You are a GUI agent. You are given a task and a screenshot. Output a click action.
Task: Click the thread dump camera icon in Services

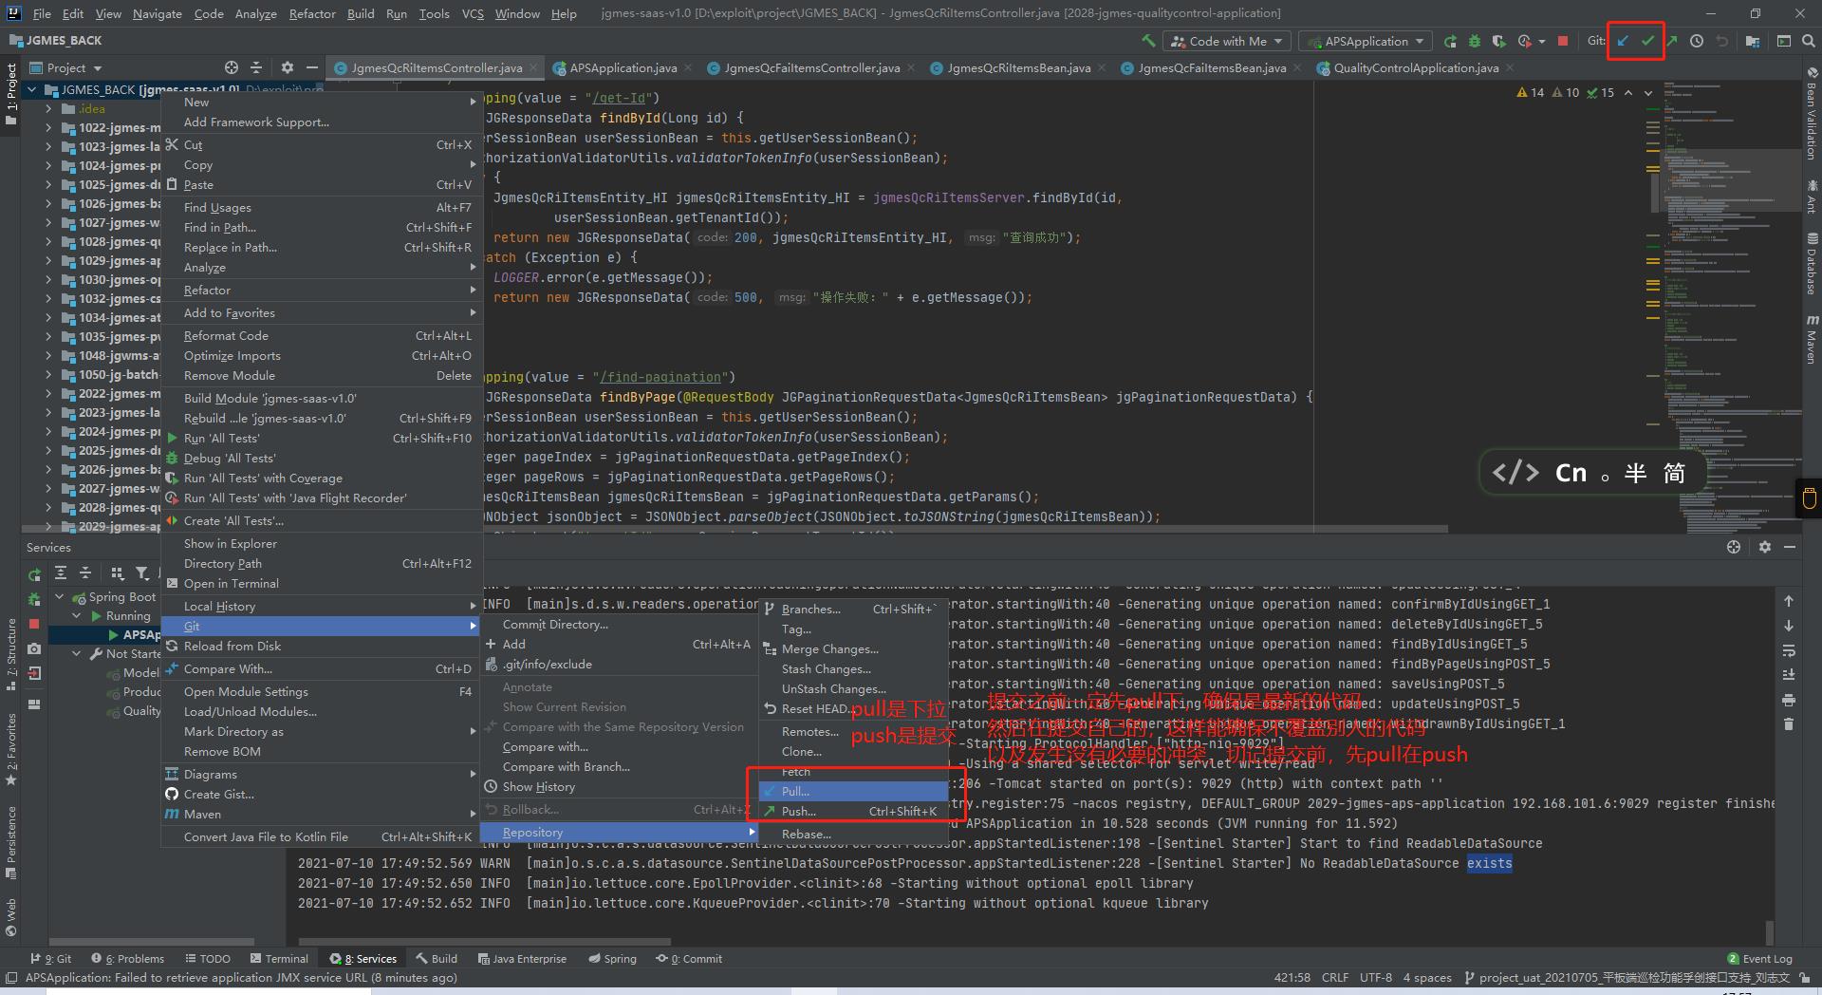pos(34,648)
